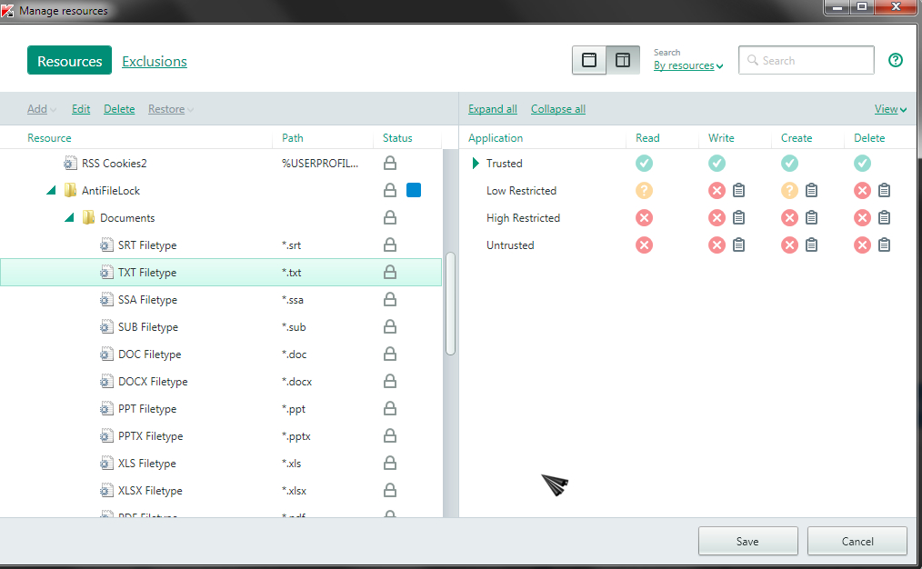Click the Collapse all link
Image resolution: width=922 pixels, height=569 pixels.
click(557, 109)
